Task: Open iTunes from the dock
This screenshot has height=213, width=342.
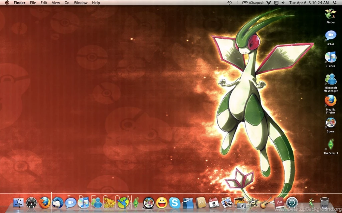Action: [83, 202]
